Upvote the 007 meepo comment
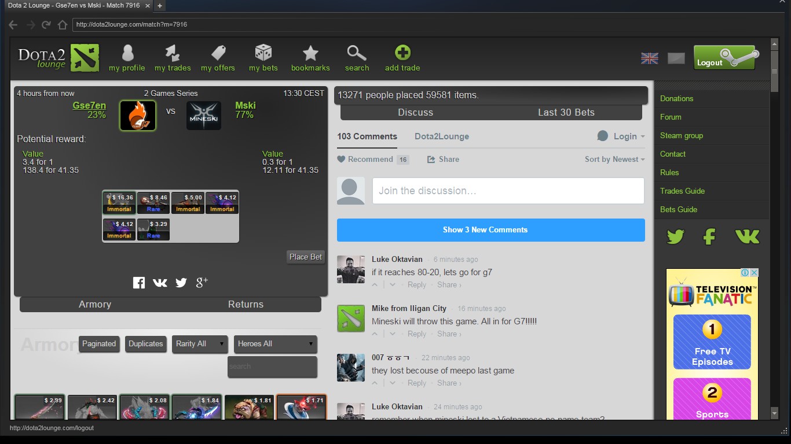 click(x=375, y=383)
